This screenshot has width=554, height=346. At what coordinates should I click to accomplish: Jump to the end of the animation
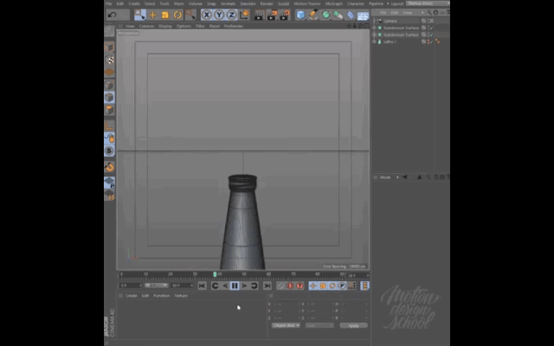click(267, 285)
